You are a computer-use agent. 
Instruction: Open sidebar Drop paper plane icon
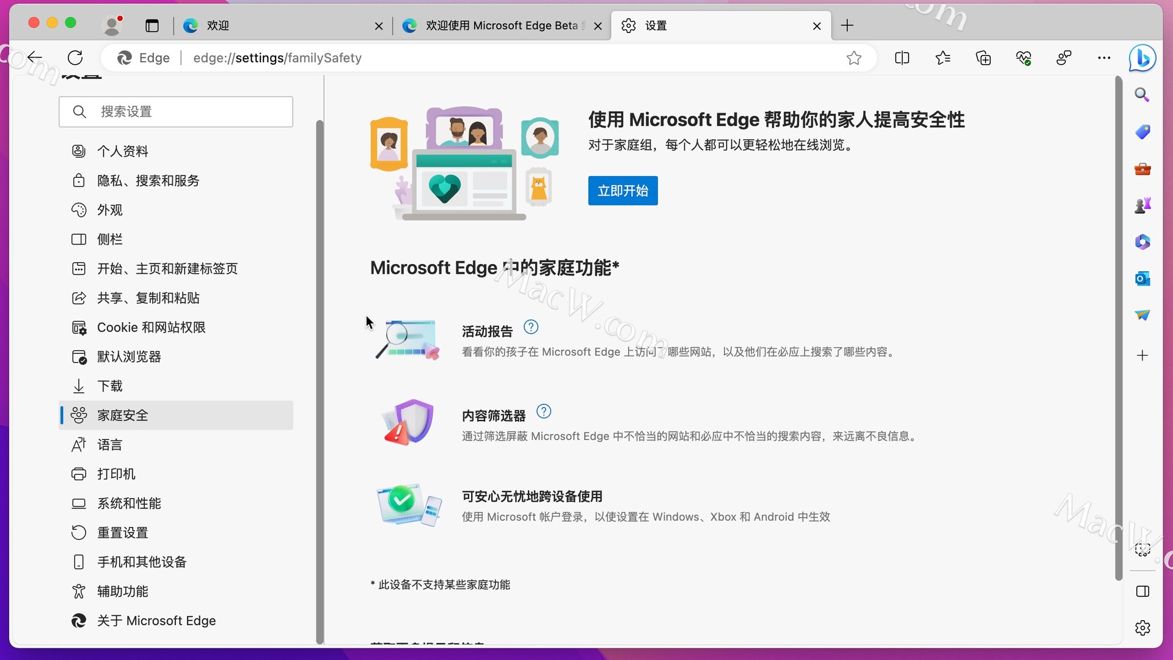[1142, 315]
